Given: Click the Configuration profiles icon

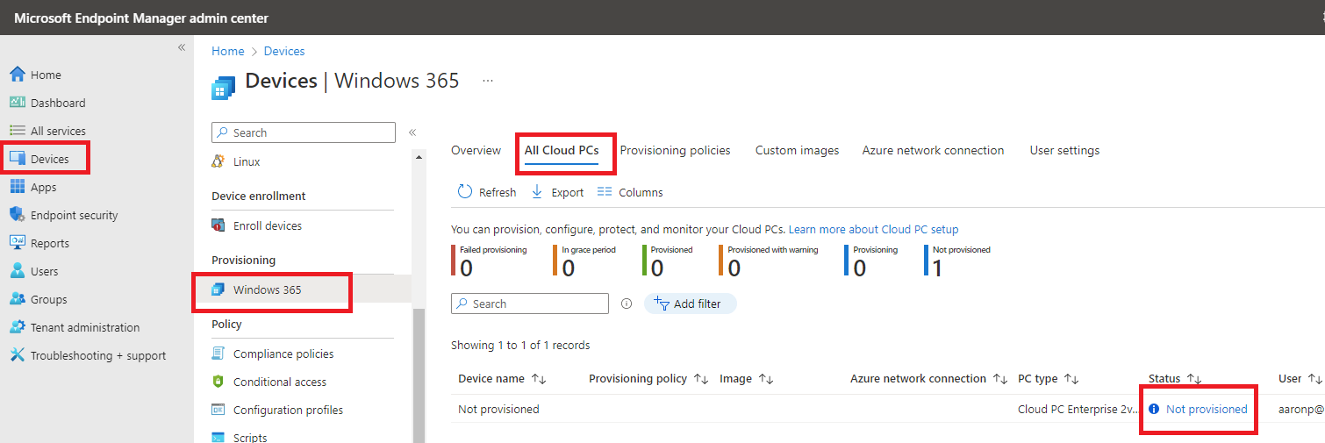Looking at the screenshot, I should [218, 410].
